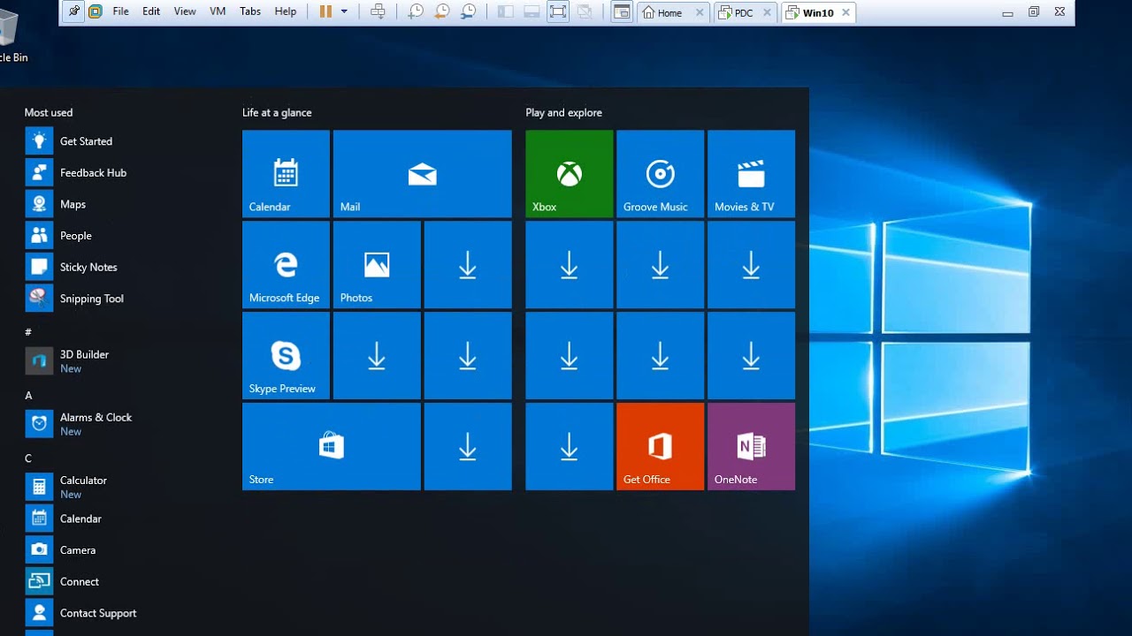The image size is (1132, 636).
Task: Open the People app
Action: pyautogui.click(x=58, y=236)
